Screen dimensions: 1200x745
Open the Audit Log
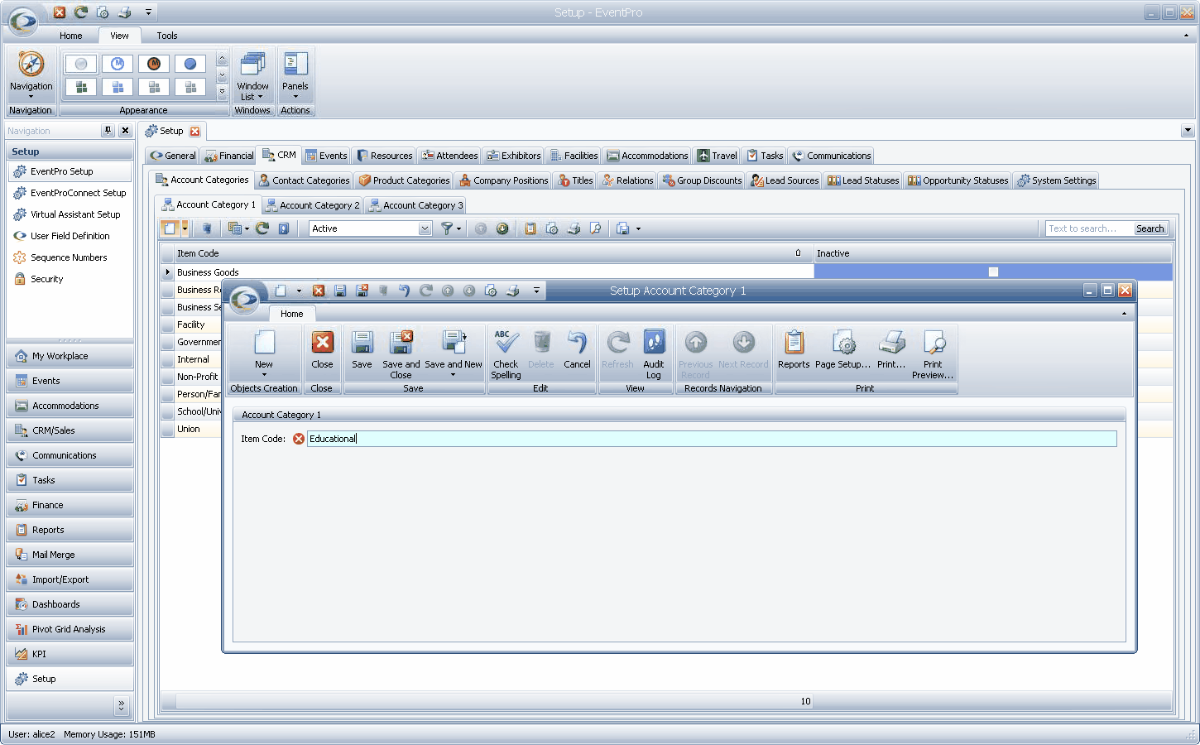654,353
